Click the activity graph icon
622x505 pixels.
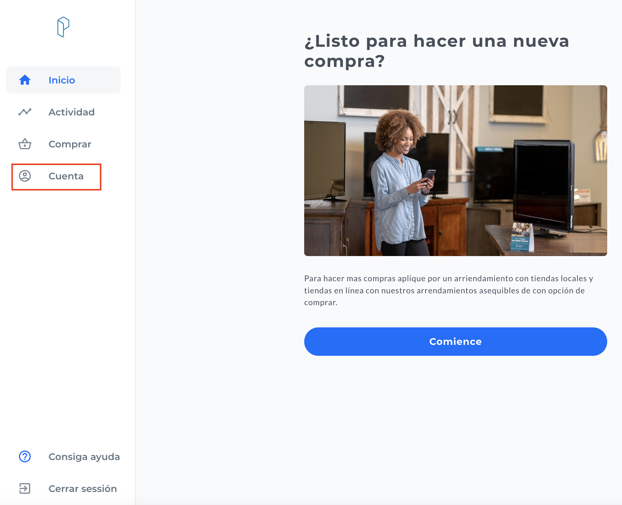[25, 112]
